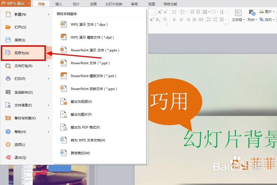This screenshot has width=277, height=185.
Task: Click the 退出(Q) exit icon
Action: pos(8,157)
